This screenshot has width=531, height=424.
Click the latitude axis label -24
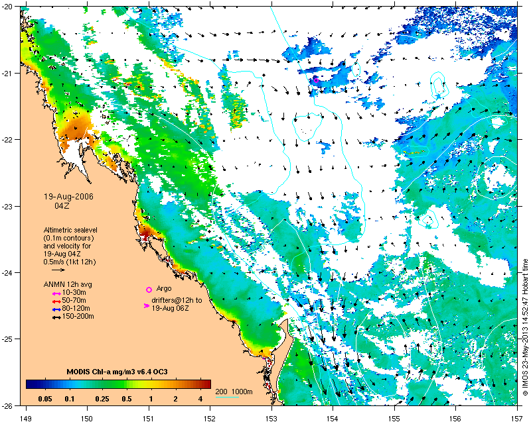(x=7, y=272)
